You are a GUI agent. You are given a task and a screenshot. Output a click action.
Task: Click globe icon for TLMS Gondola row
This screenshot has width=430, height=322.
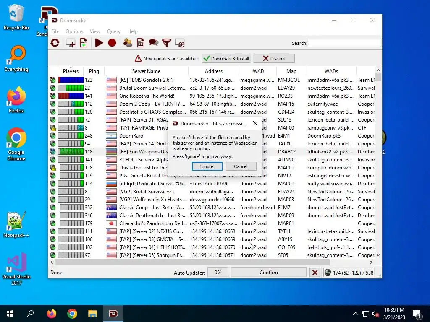point(52,80)
